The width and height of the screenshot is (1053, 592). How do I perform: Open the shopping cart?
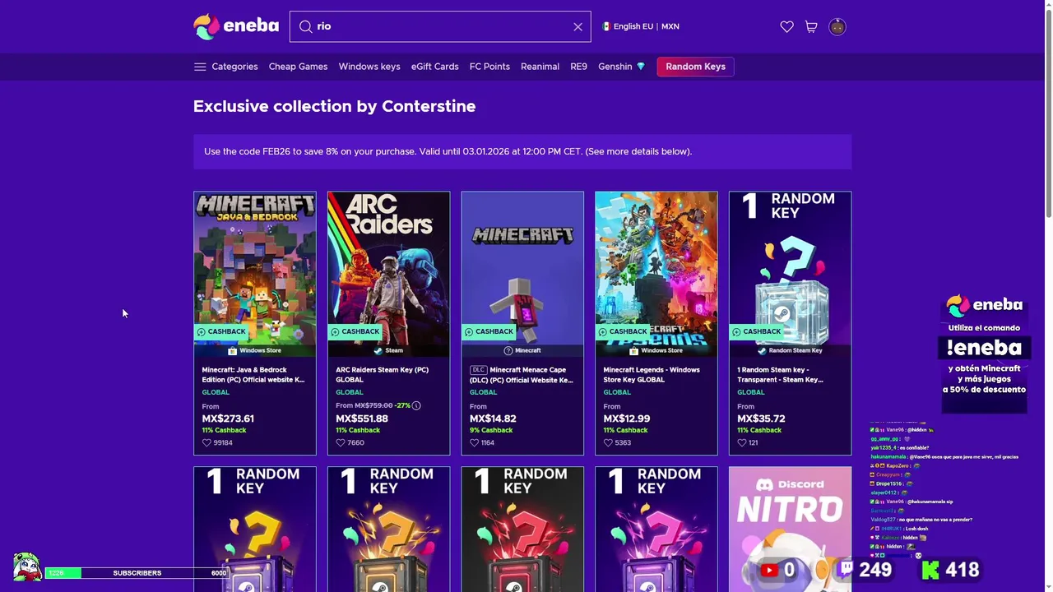[811, 27]
